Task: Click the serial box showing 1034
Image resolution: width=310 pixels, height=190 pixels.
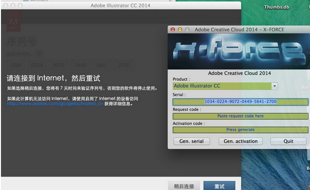Action: [x=16, y=65]
